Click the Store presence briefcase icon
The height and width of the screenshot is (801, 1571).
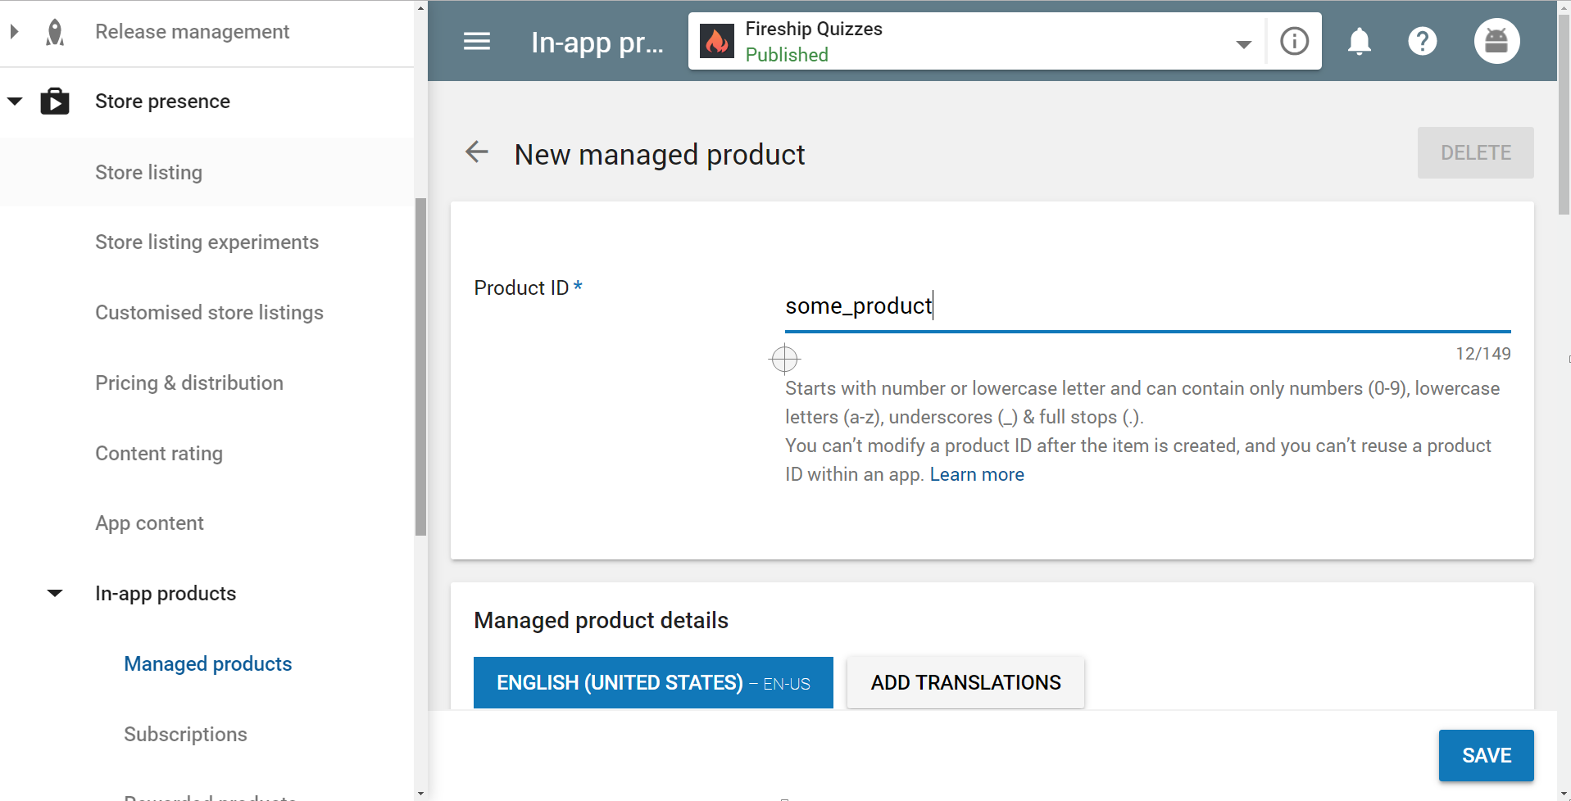click(54, 101)
